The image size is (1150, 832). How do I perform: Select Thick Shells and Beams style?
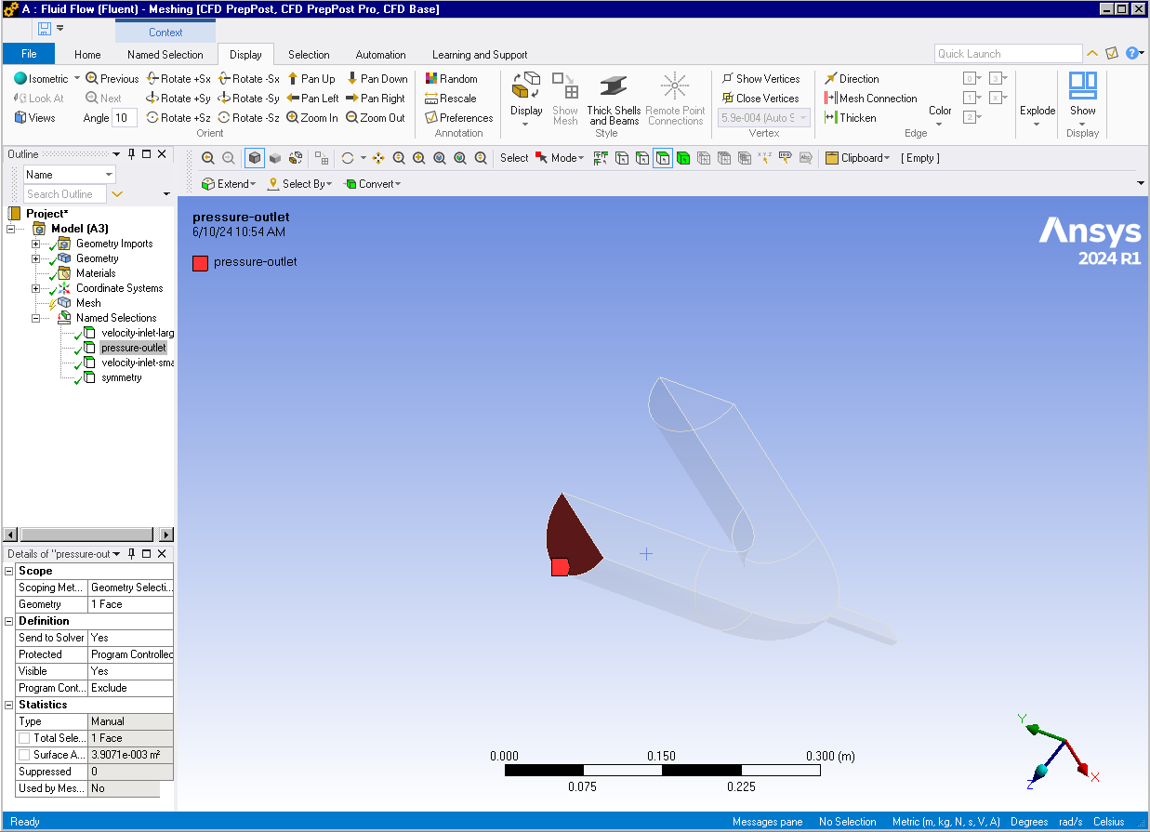[x=613, y=99]
